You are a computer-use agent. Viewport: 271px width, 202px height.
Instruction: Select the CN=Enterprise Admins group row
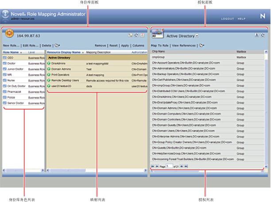[x=207, y=137]
